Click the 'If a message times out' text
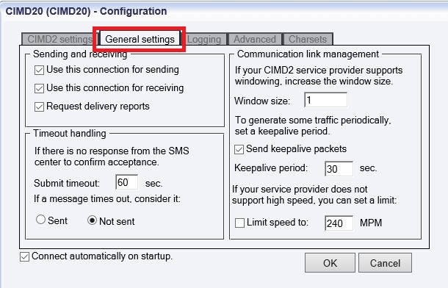Viewport: 448px width, 288px height. click(107, 198)
